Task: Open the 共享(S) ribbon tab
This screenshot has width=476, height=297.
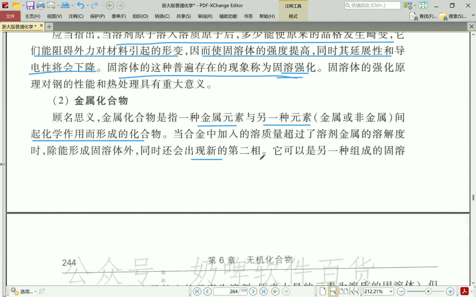Action: (x=184, y=16)
